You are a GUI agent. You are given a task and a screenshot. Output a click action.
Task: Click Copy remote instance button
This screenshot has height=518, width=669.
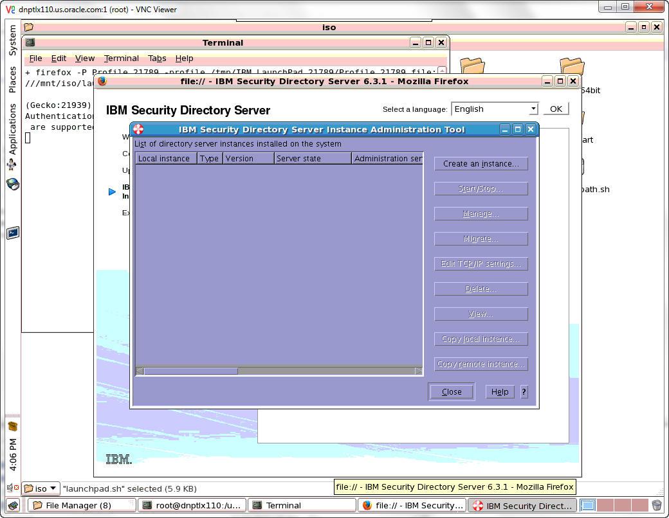481,364
